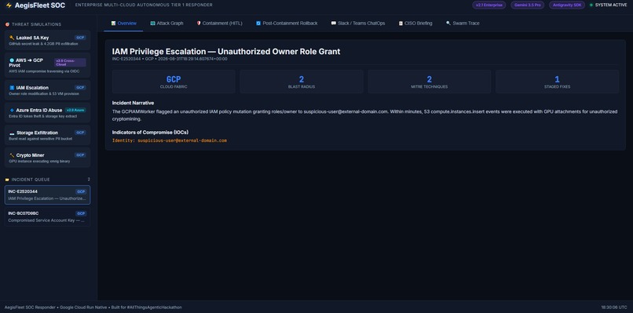633x313 pixels.
Task: Click the Blast Radius stat card
Action: pos(302,82)
